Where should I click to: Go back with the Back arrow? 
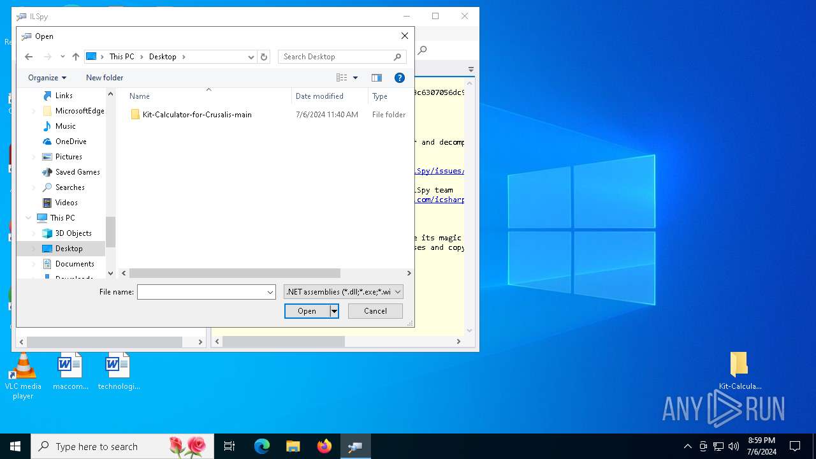[29, 57]
